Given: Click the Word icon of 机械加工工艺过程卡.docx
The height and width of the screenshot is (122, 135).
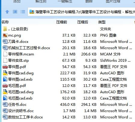Looking at the screenshot, I should [5, 48].
